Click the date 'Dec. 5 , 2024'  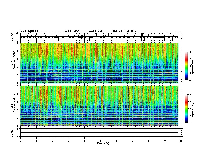[72, 31]
